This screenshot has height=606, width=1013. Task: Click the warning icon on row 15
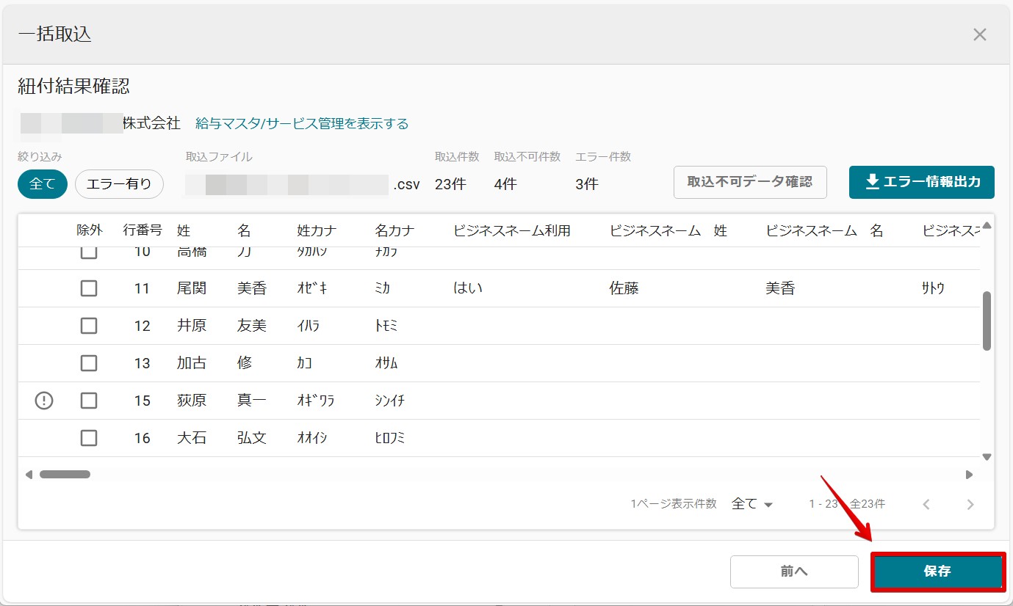(44, 401)
